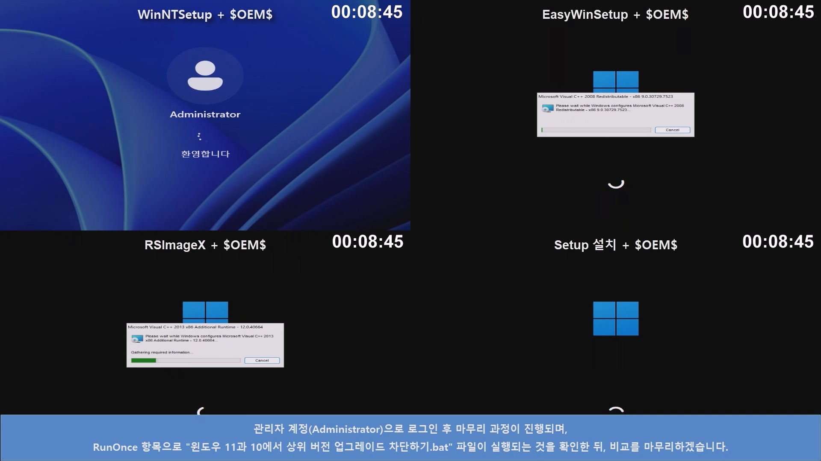The image size is (821, 461).
Task: Click installer icon in Visual C++ 2008 dialog
Action: (x=548, y=108)
